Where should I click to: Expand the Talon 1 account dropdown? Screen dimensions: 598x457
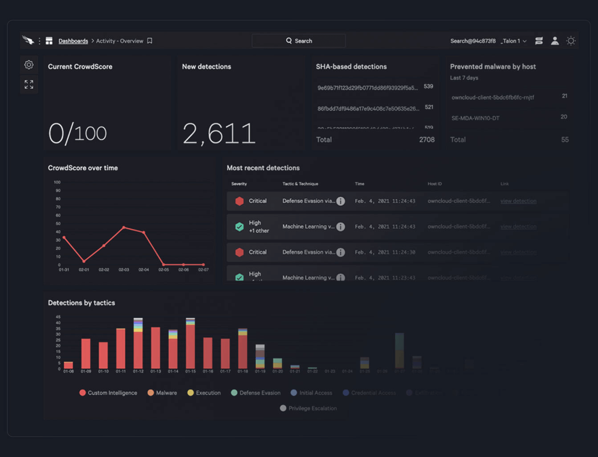[x=514, y=41]
